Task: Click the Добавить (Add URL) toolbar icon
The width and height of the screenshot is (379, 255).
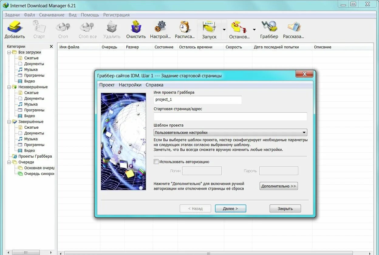Action: click(x=14, y=27)
